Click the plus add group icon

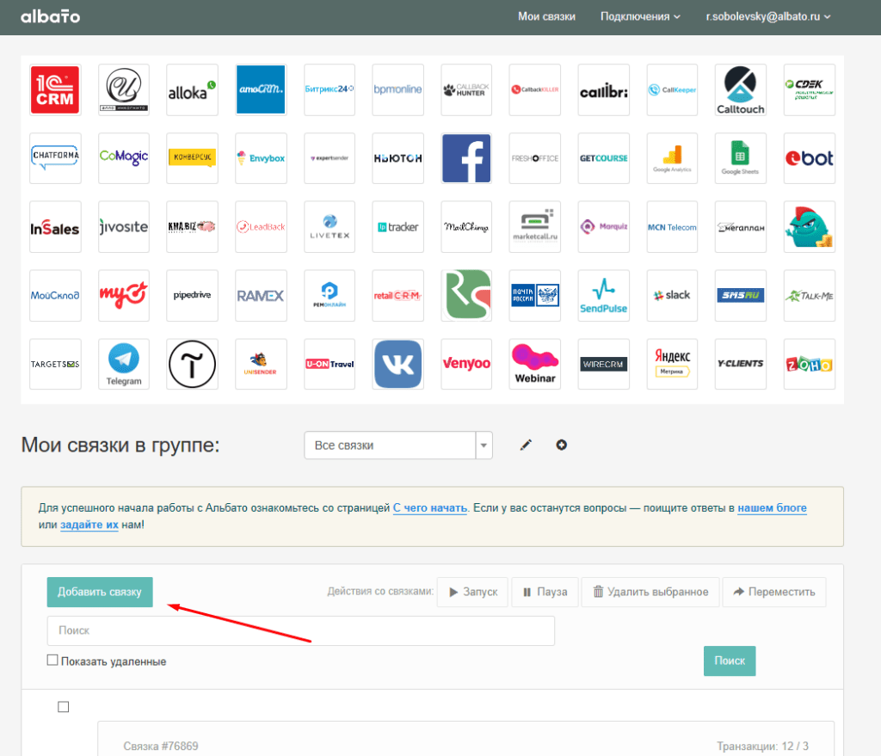point(562,445)
